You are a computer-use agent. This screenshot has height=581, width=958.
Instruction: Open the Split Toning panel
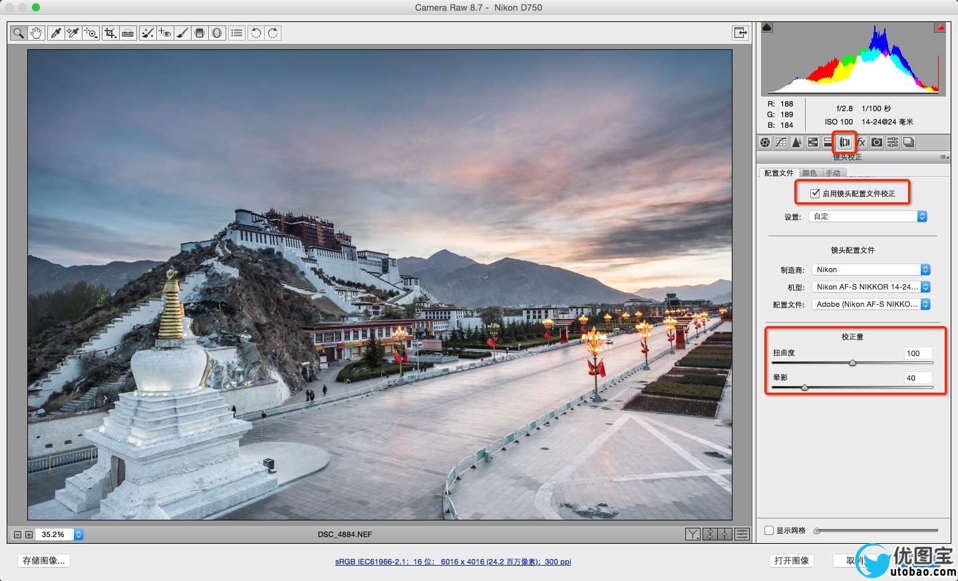[x=828, y=142]
